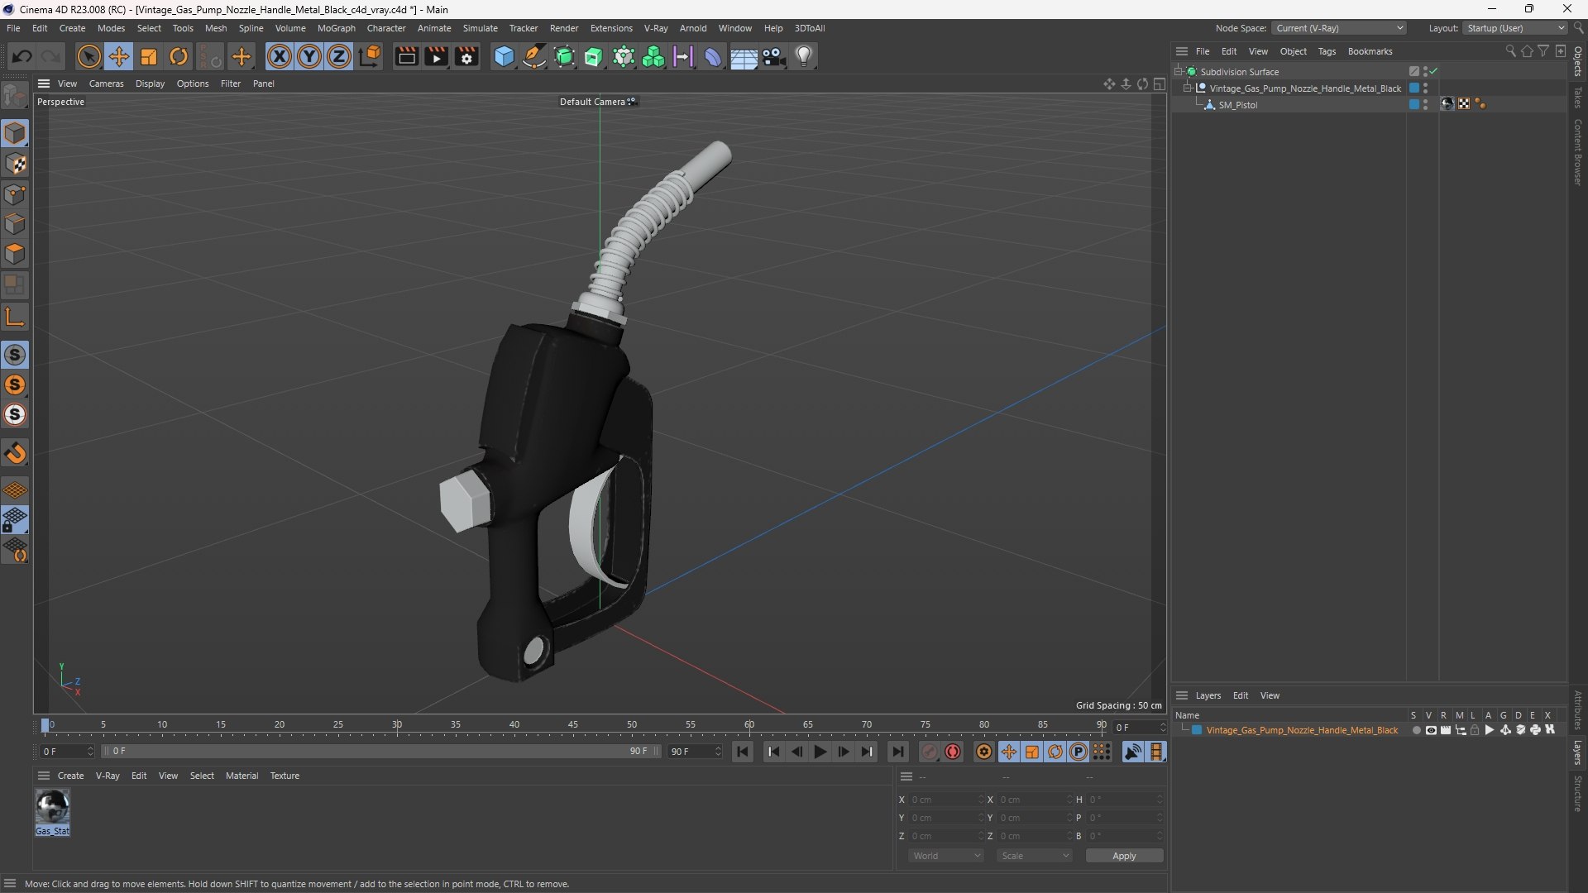Click the X position input field
Viewport: 1588px width, 893px height.
point(945,800)
